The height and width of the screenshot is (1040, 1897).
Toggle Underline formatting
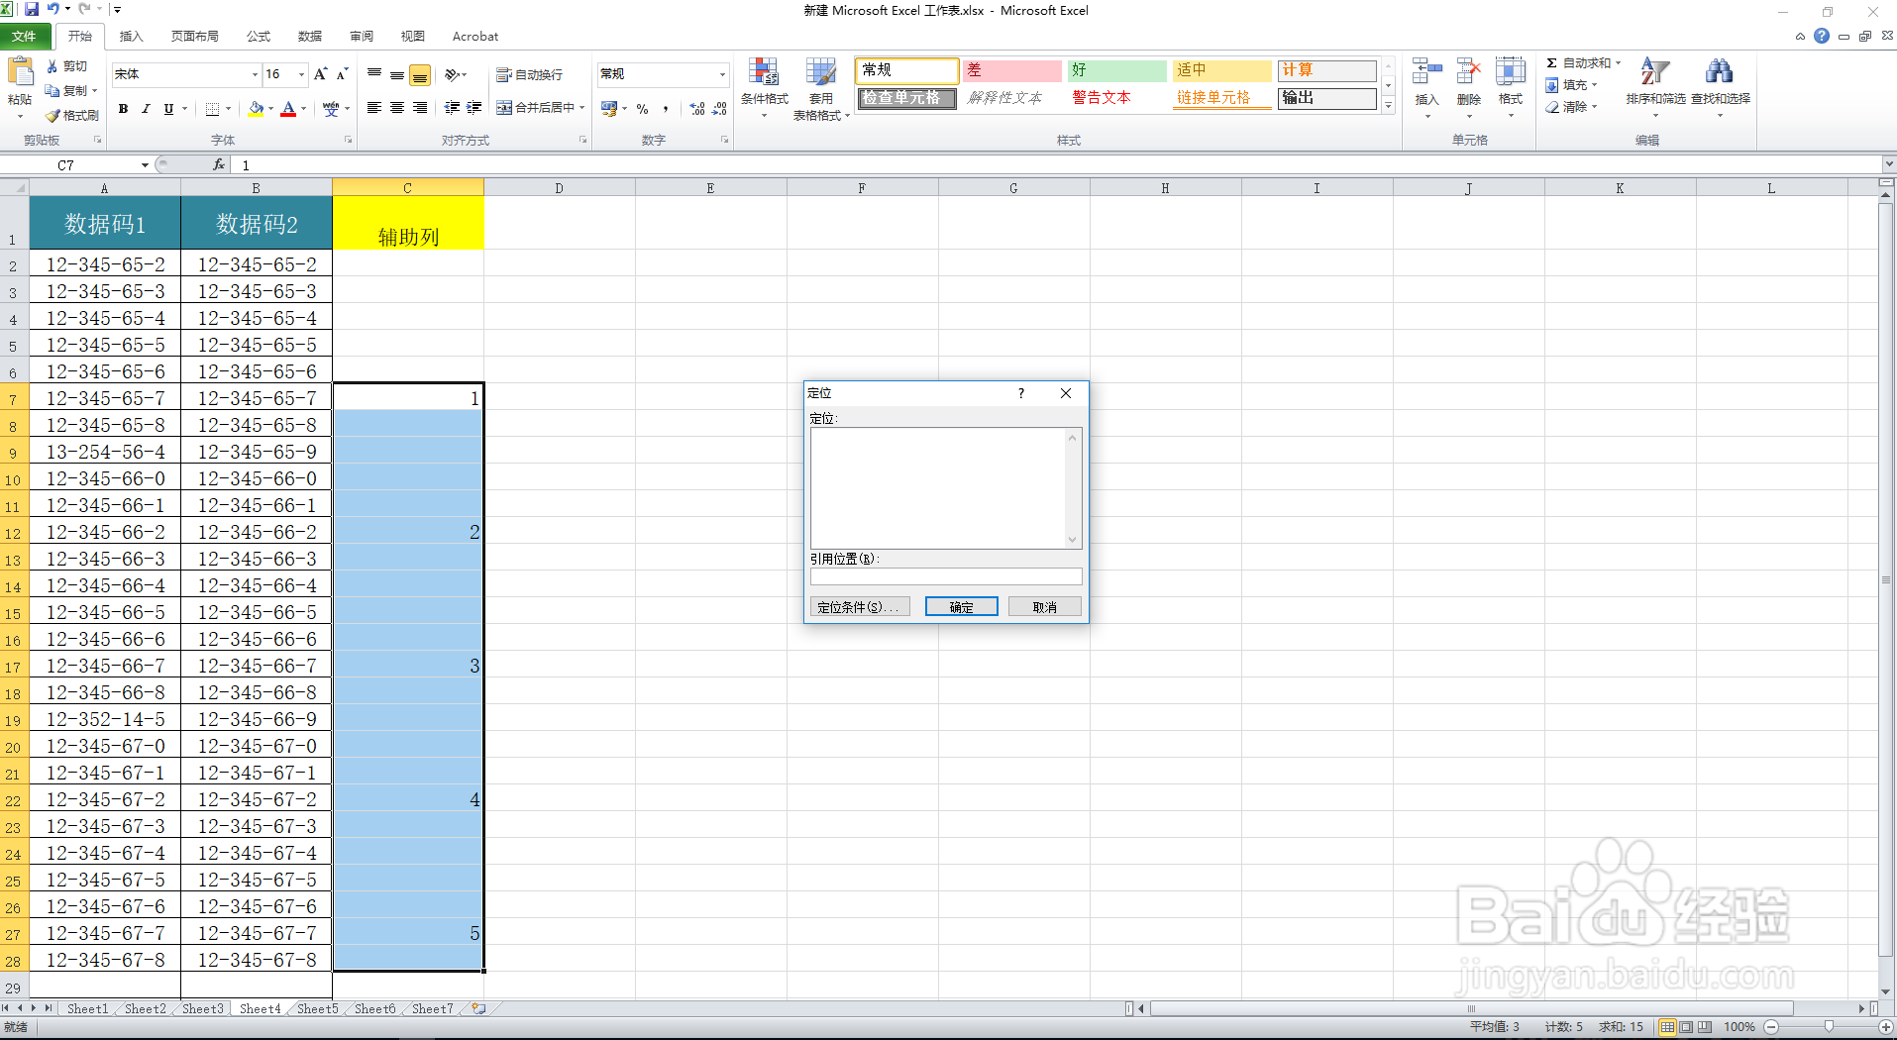tap(168, 109)
